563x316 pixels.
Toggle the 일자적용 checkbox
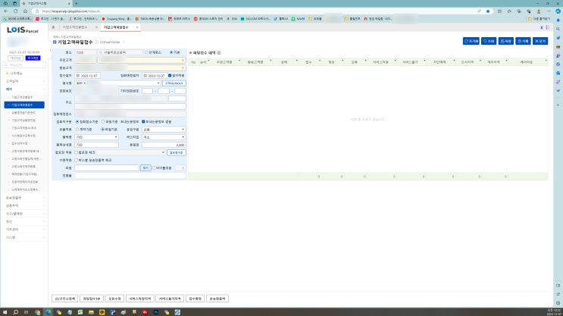tap(170, 76)
